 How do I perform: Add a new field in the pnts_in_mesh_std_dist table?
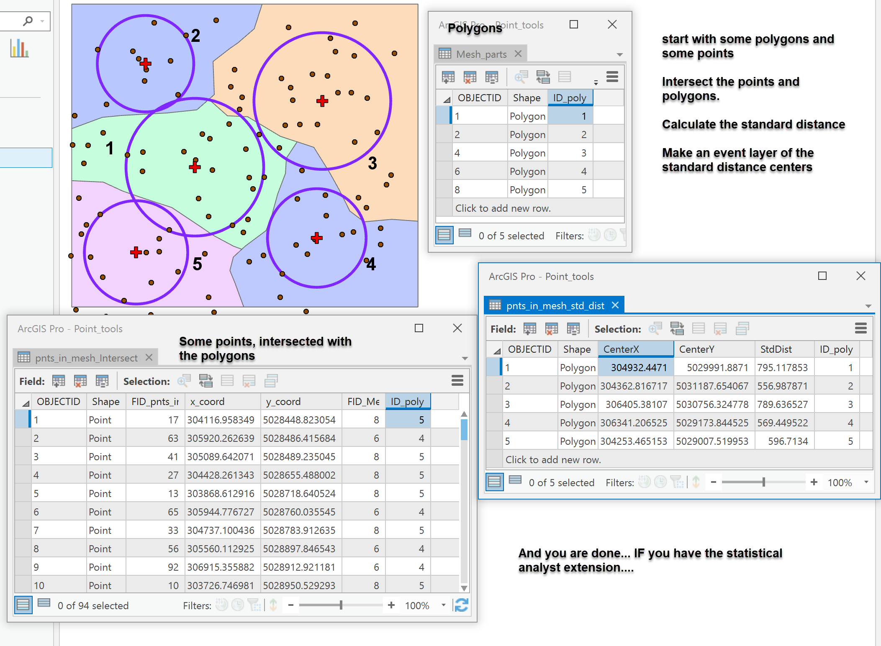coord(529,329)
